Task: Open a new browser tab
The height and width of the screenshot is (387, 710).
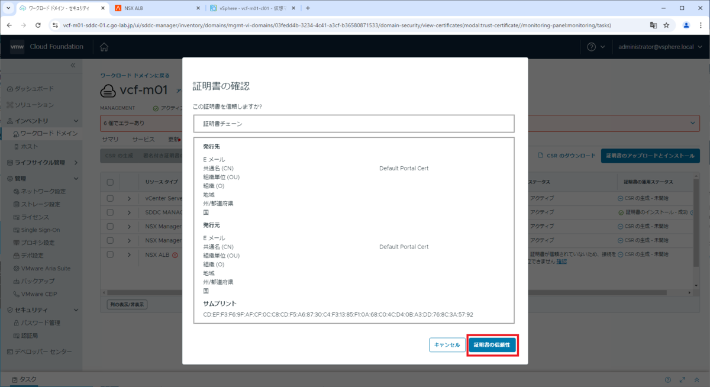Action: [x=308, y=8]
